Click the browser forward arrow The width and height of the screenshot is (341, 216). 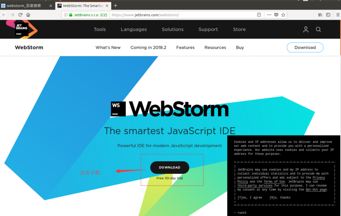click(12, 15)
